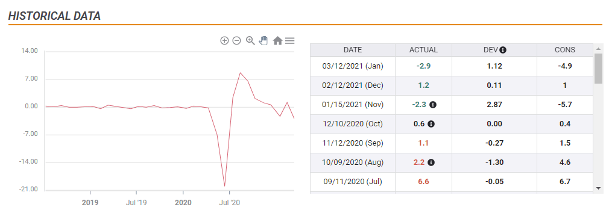Click the CONS column header
609x222 pixels.
tap(565, 50)
